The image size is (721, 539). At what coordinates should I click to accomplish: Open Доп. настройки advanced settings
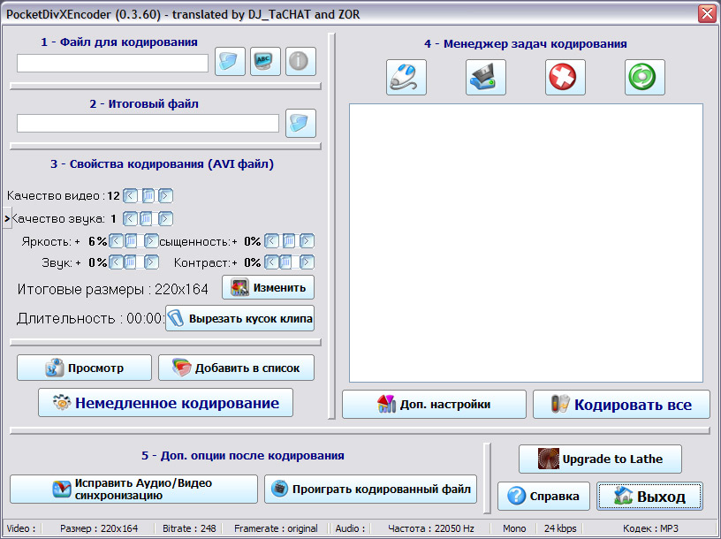[x=434, y=405]
